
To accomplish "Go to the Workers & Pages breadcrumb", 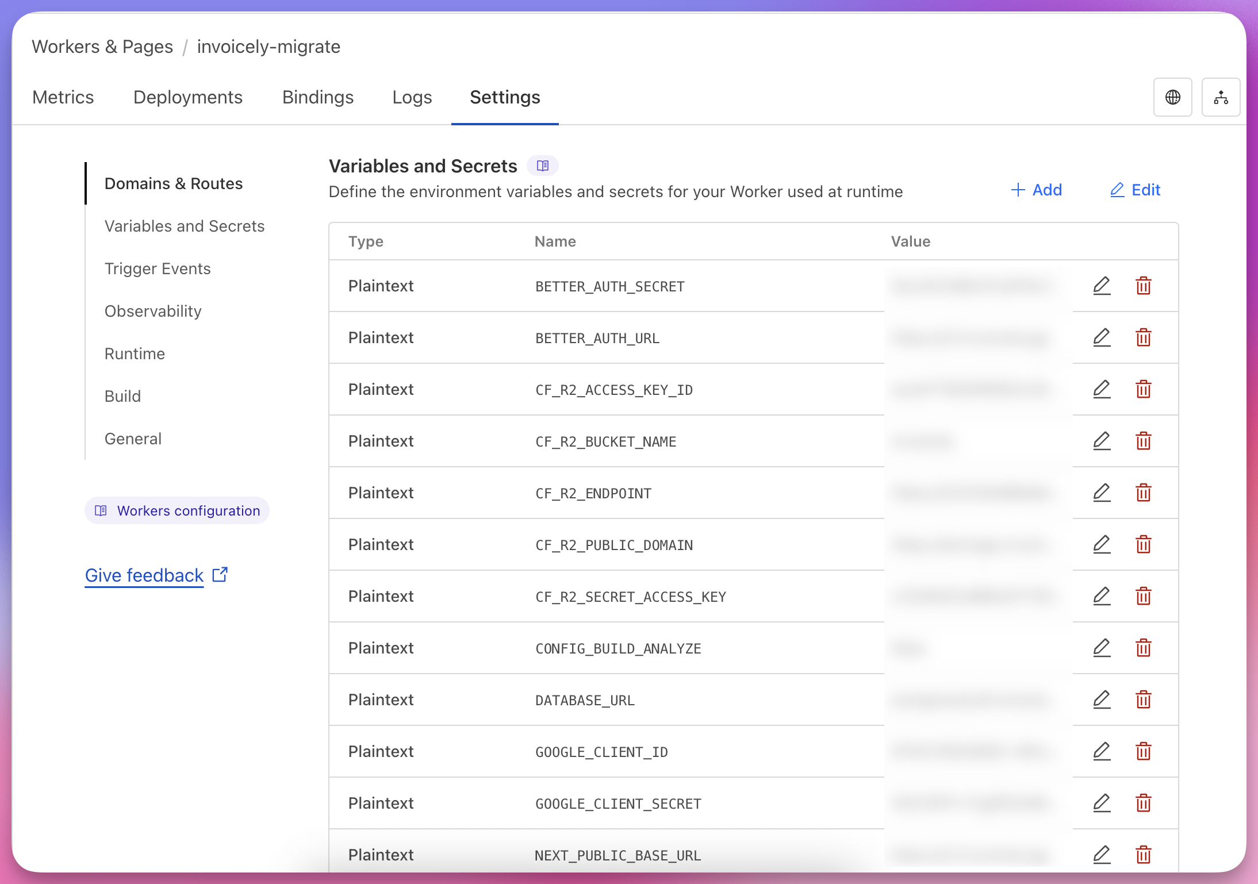I will point(102,47).
